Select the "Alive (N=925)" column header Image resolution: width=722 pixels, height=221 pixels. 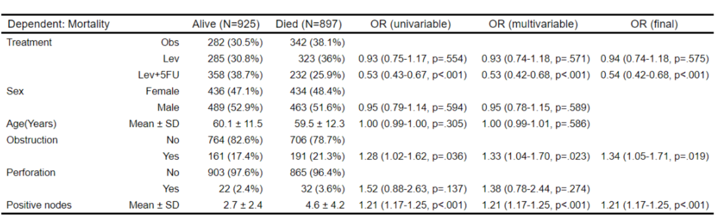[x=226, y=25]
